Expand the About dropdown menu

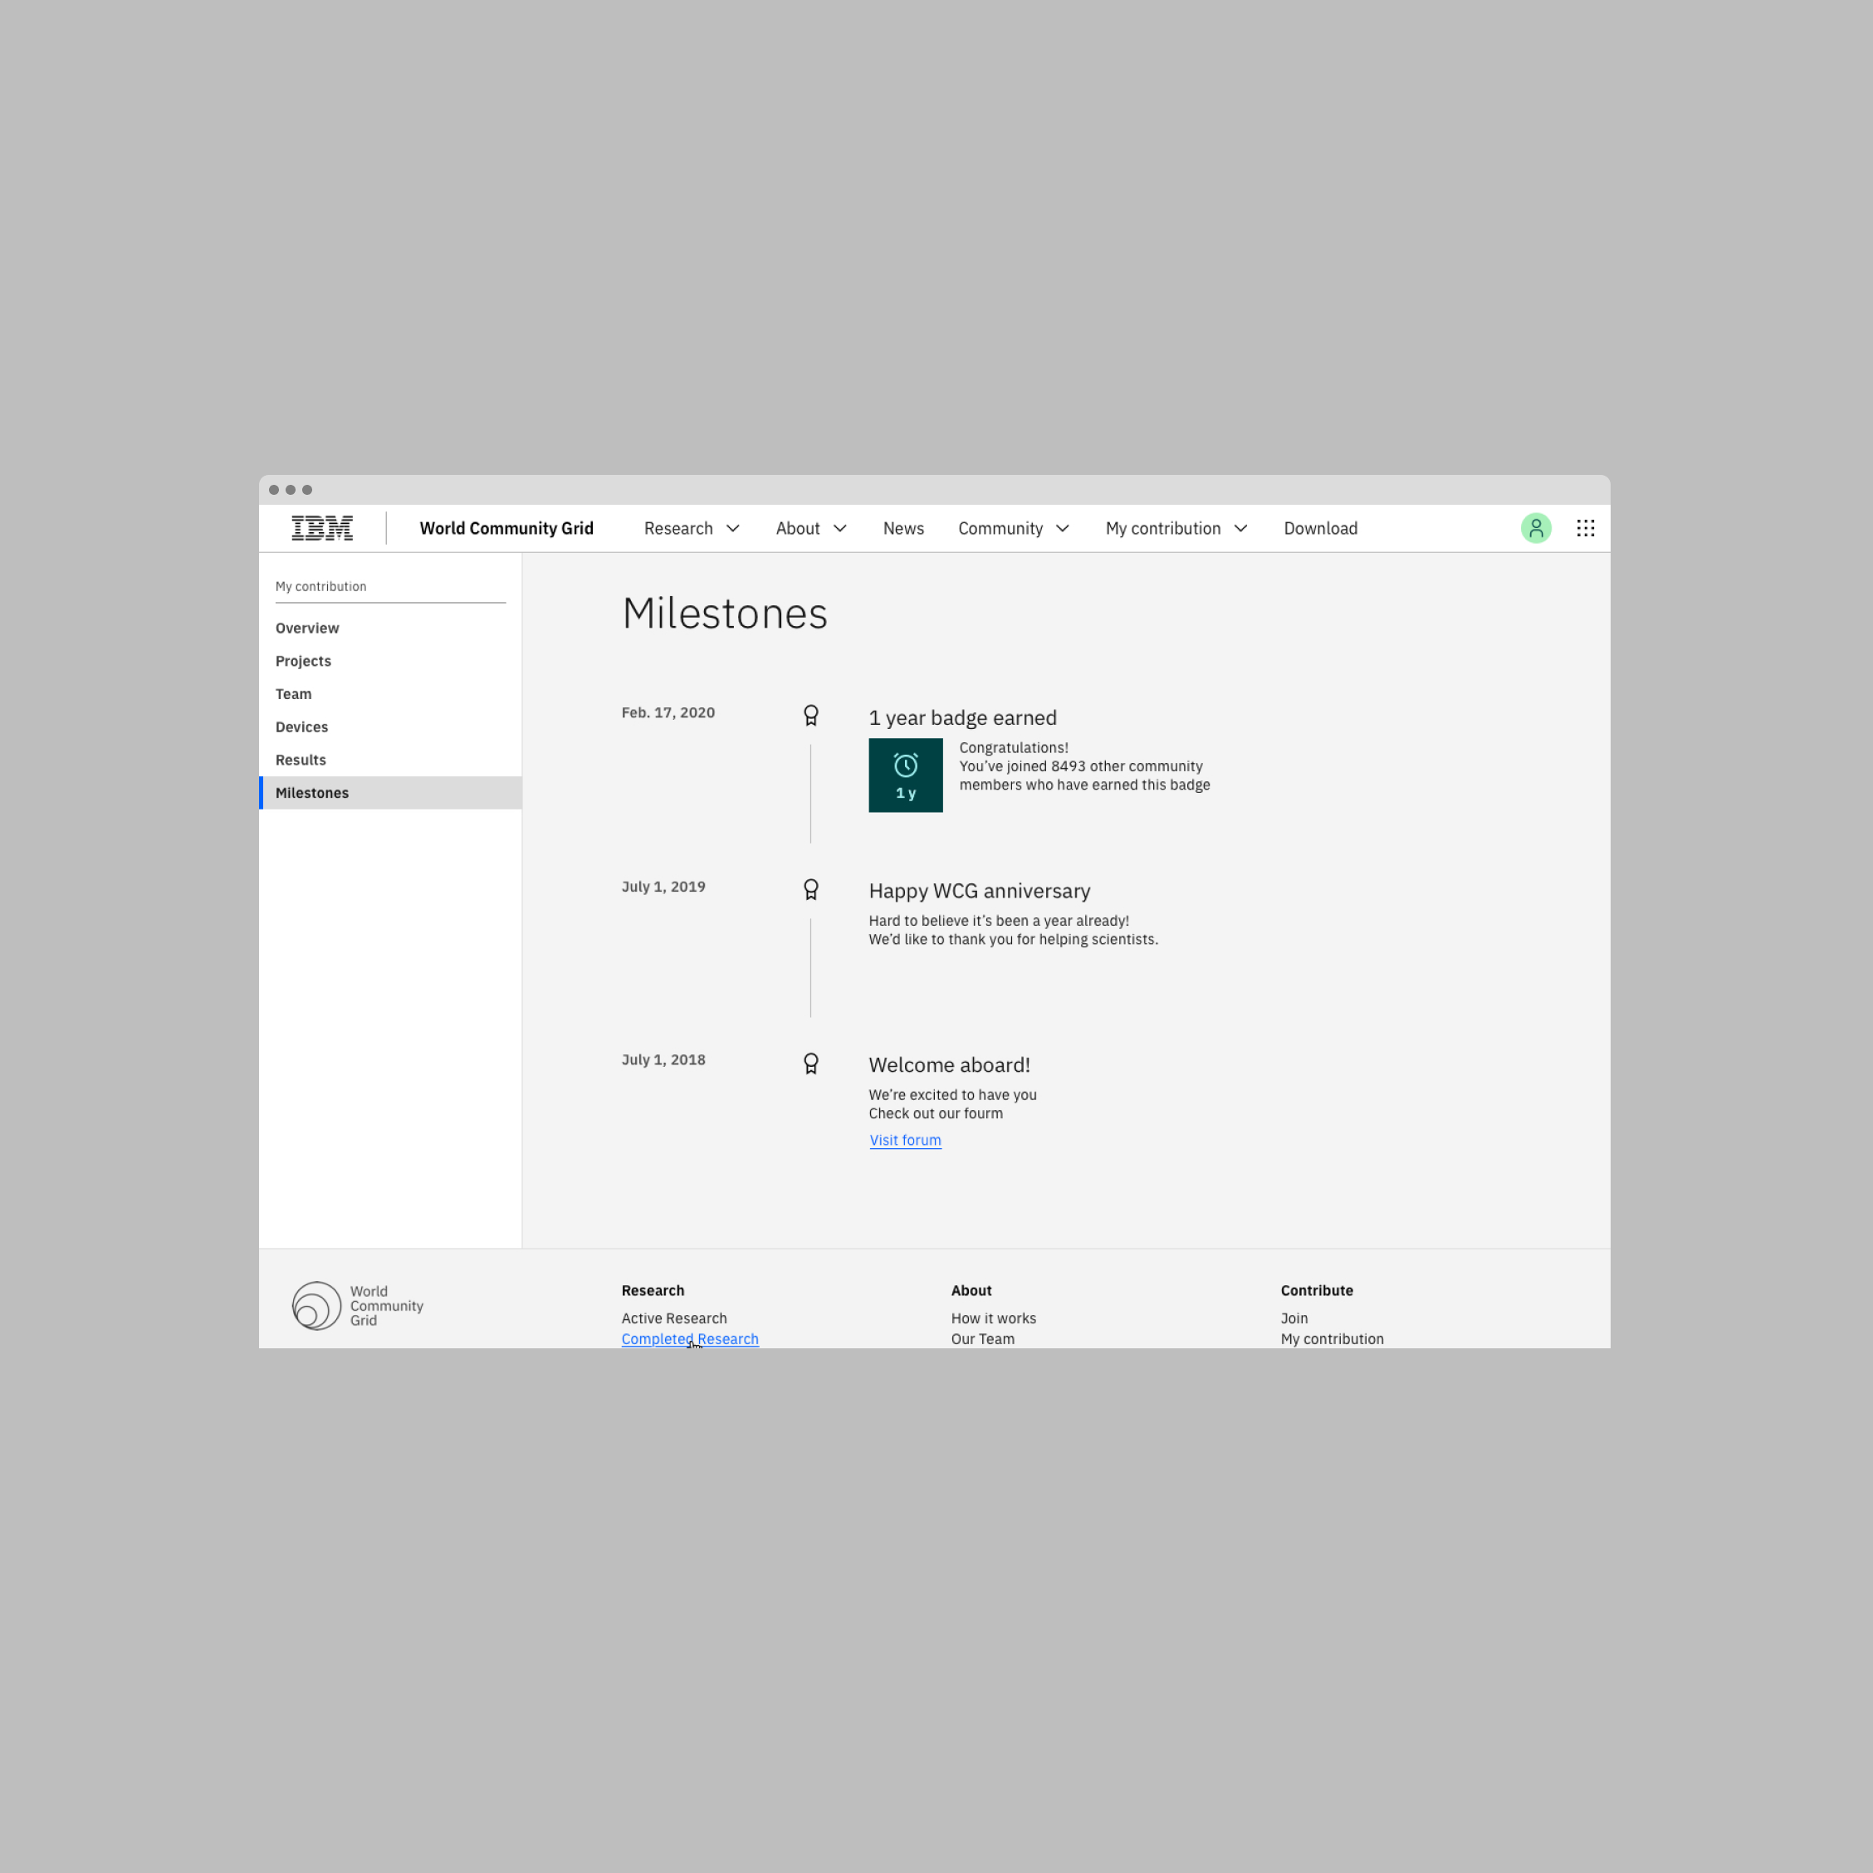pos(810,528)
